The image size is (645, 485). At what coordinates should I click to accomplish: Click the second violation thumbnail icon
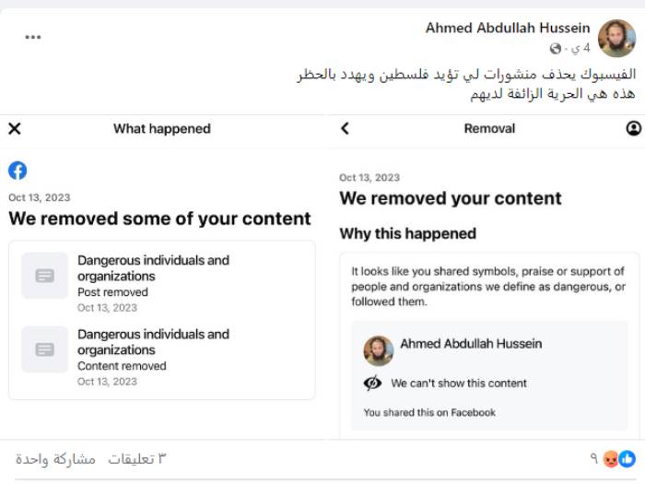(44, 349)
